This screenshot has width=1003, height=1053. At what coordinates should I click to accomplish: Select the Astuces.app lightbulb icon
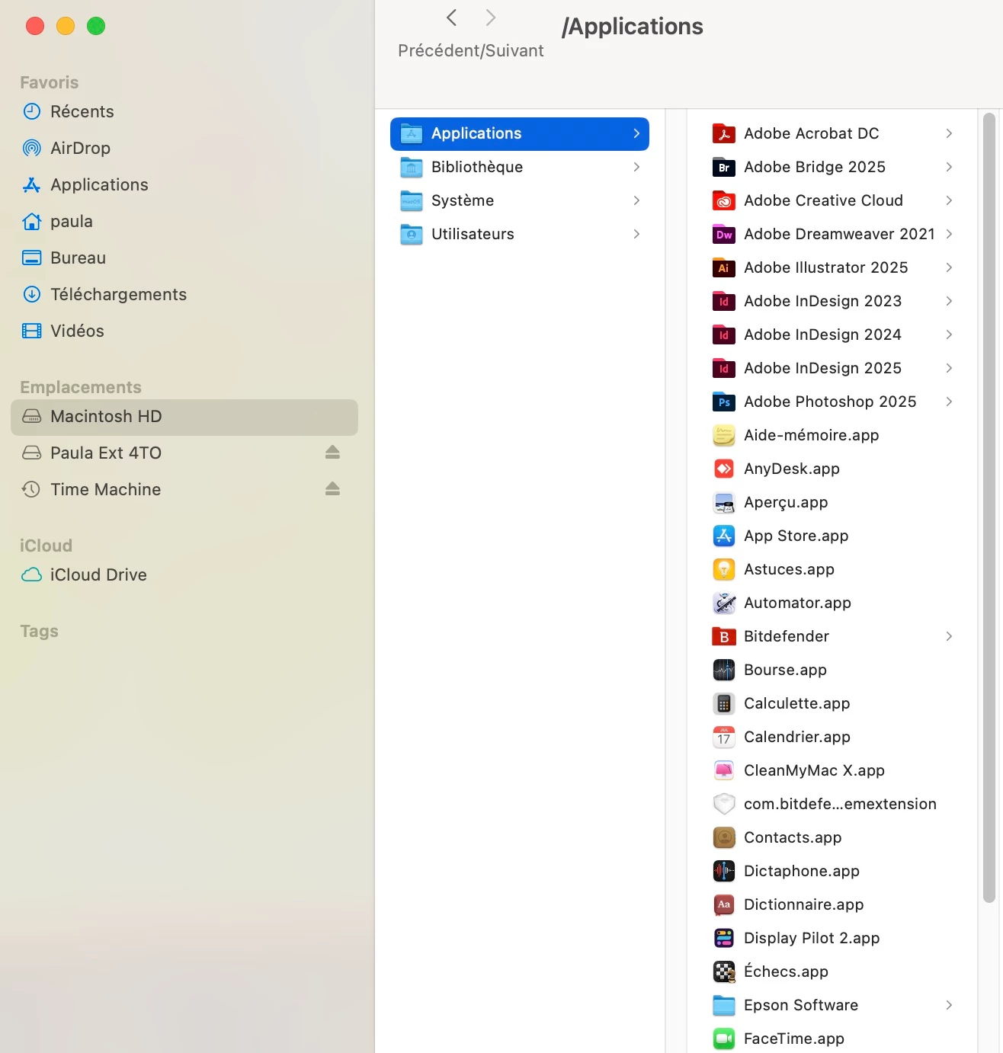pyautogui.click(x=723, y=569)
